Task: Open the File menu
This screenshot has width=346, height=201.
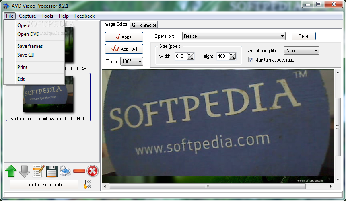Action: point(10,16)
